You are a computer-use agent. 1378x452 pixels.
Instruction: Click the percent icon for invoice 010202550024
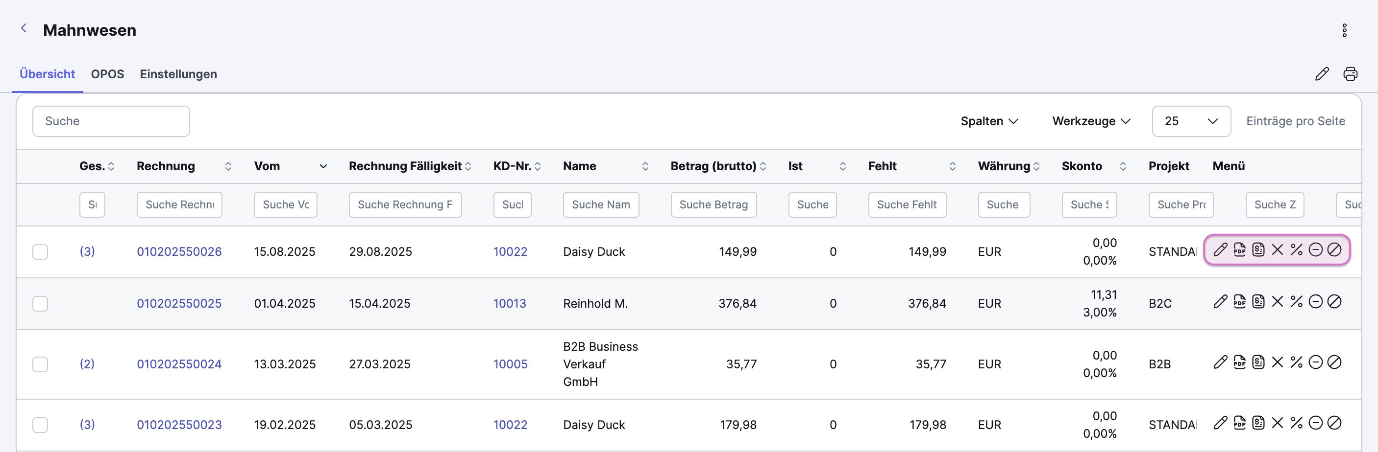pos(1296,363)
